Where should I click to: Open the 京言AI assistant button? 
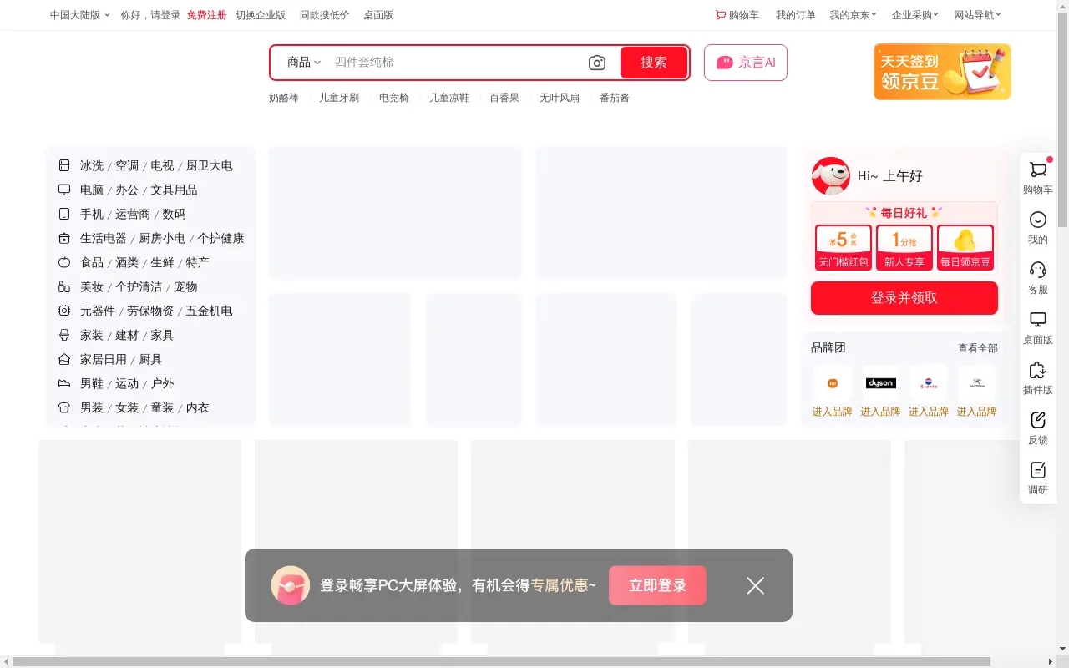(746, 63)
